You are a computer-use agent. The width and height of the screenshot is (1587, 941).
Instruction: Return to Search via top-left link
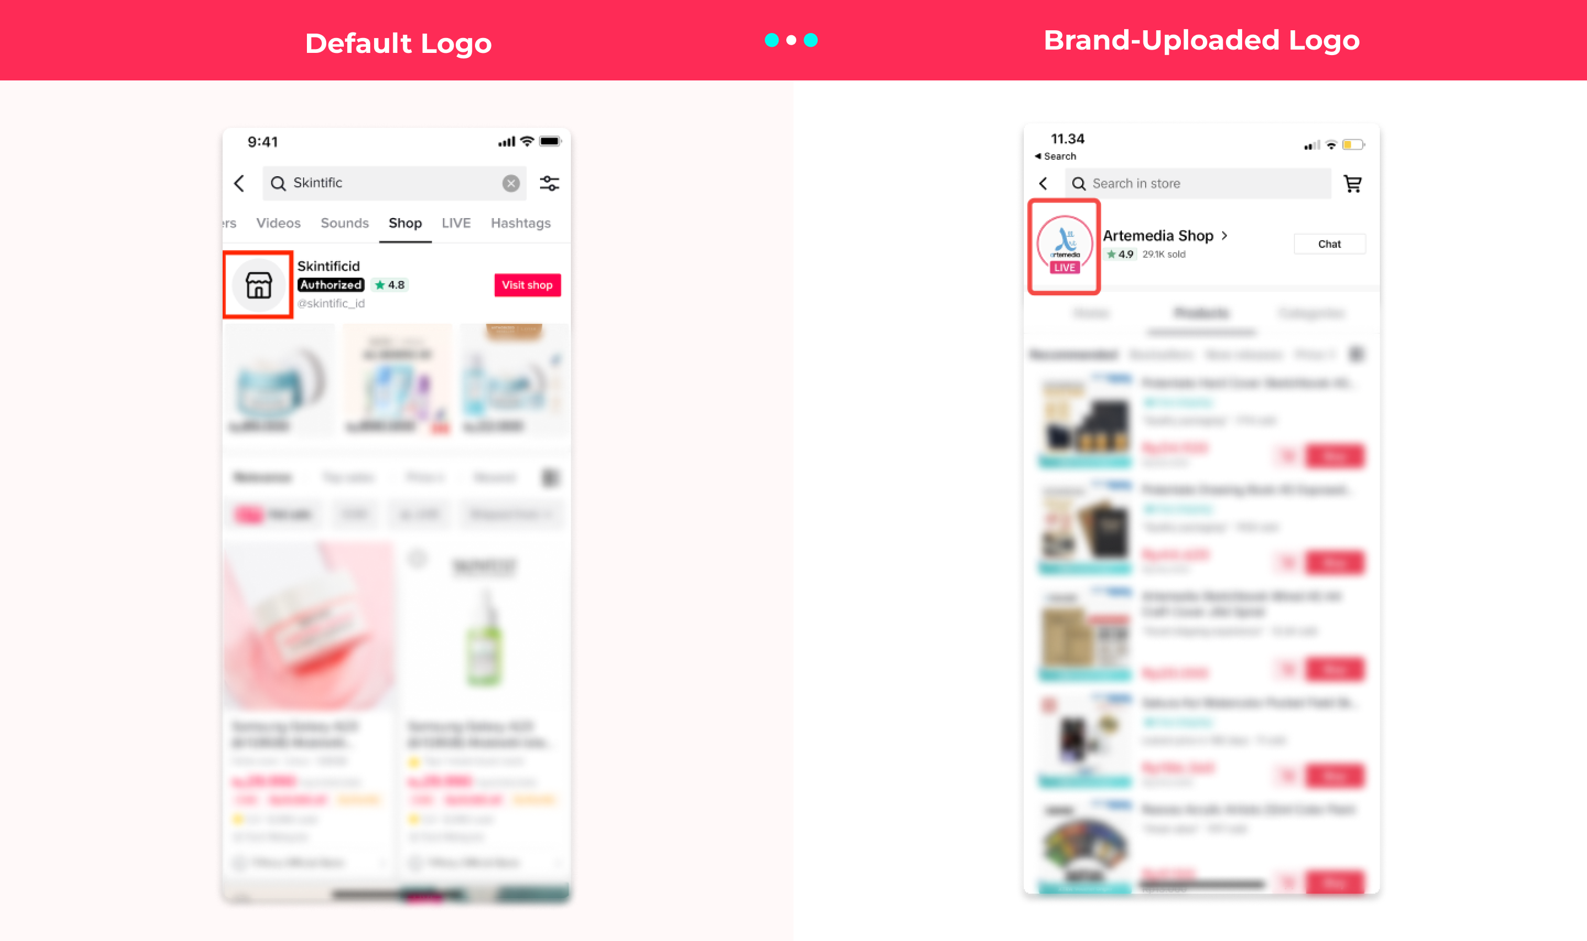[x=1055, y=156]
